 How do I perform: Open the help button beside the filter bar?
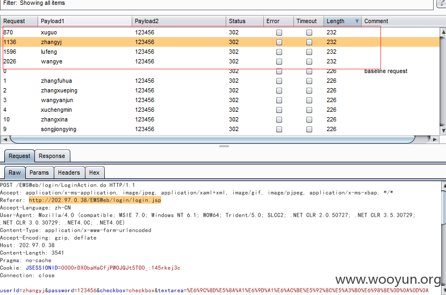click(x=442, y=3)
